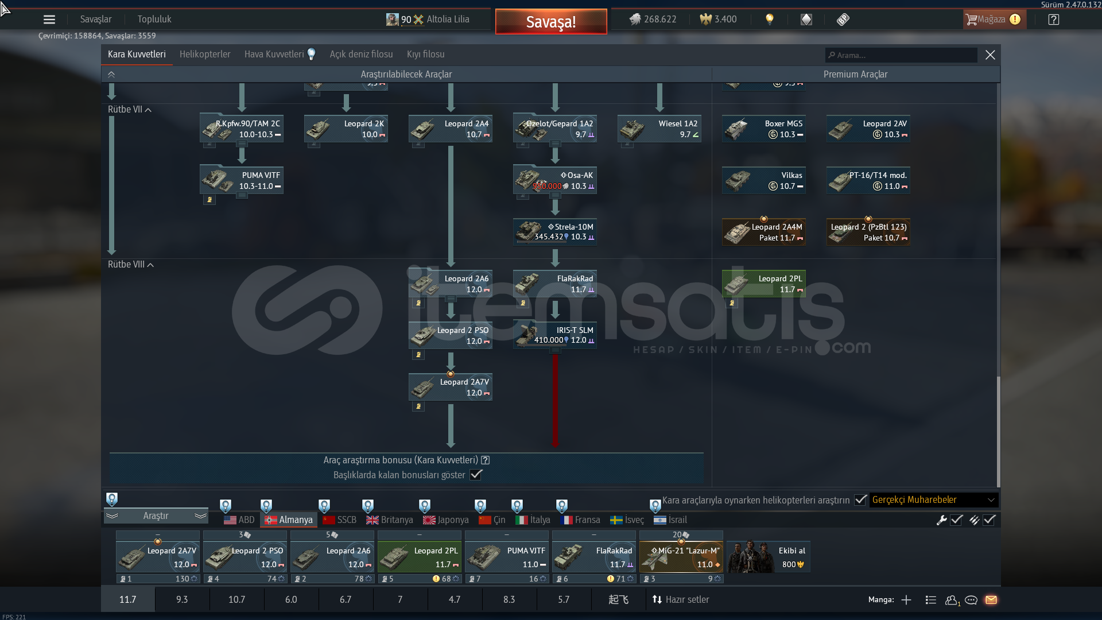Click the research bonus help question mark icon
The height and width of the screenshot is (620, 1102).
[x=486, y=460]
